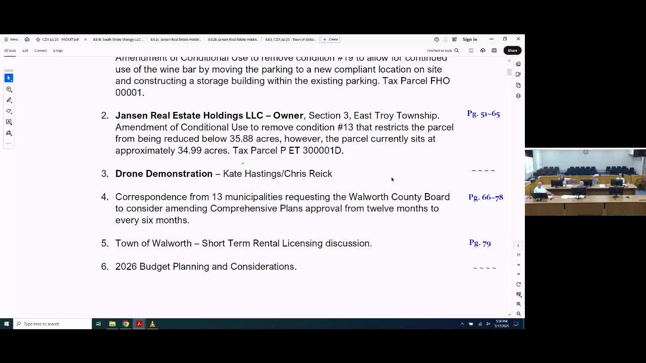This screenshot has width=646, height=363.
Task: Click 'Jansen Real Estate Holdings LLC – Owner' text
Action: (x=209, y=116)
